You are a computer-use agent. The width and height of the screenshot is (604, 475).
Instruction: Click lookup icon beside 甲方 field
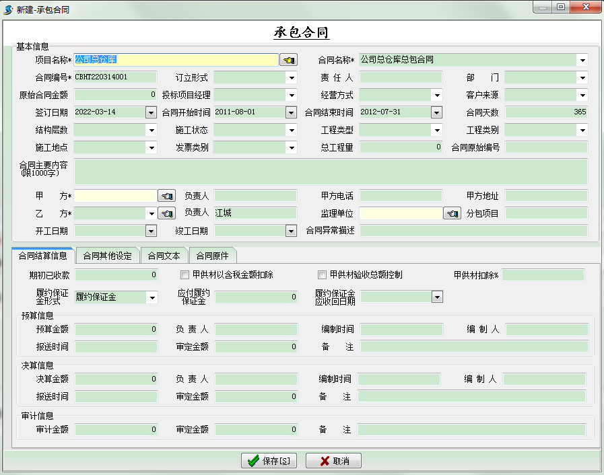(166, 196)
